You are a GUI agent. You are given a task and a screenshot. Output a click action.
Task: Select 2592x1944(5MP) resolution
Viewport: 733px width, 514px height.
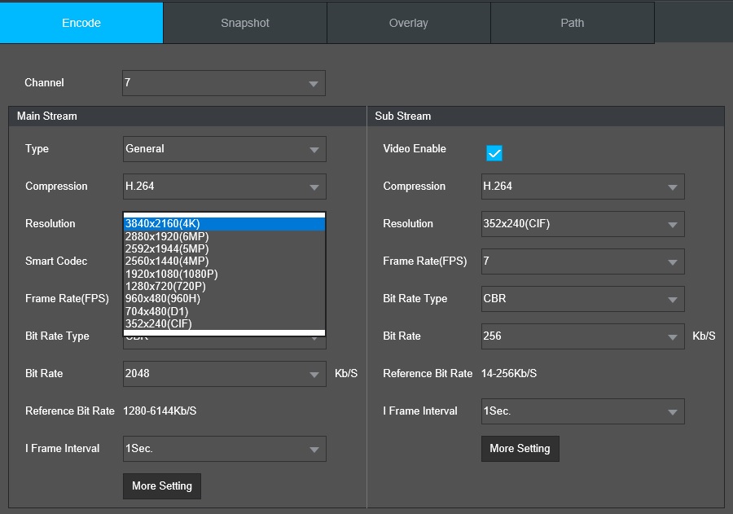point(225,248)
